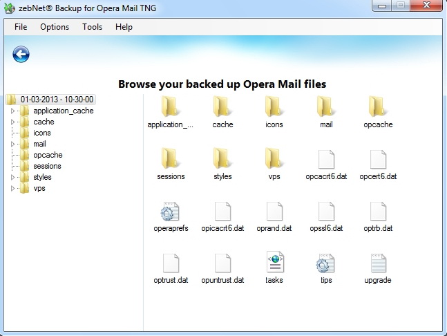The width and height of the screenshot is (447, 336).
Task: Open the icons folder icon in file pane
Action: pos(274,106)
